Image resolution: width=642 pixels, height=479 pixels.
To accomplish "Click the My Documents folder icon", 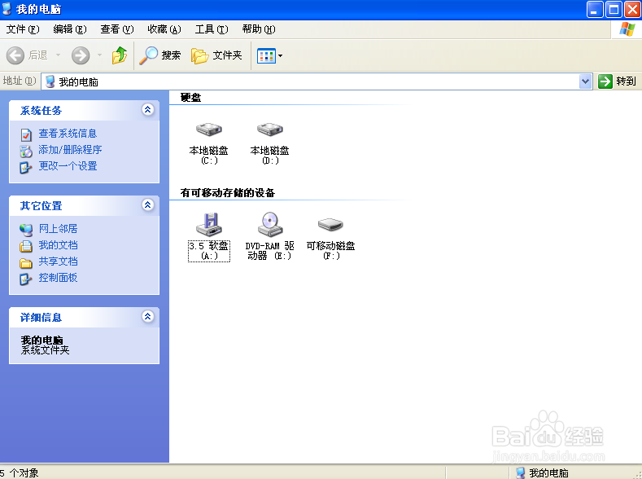I will (x=26, y=246).
